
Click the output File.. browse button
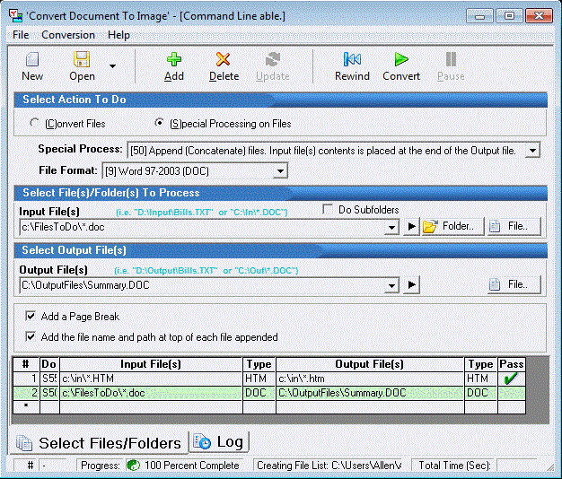click(x=514, y=284)
